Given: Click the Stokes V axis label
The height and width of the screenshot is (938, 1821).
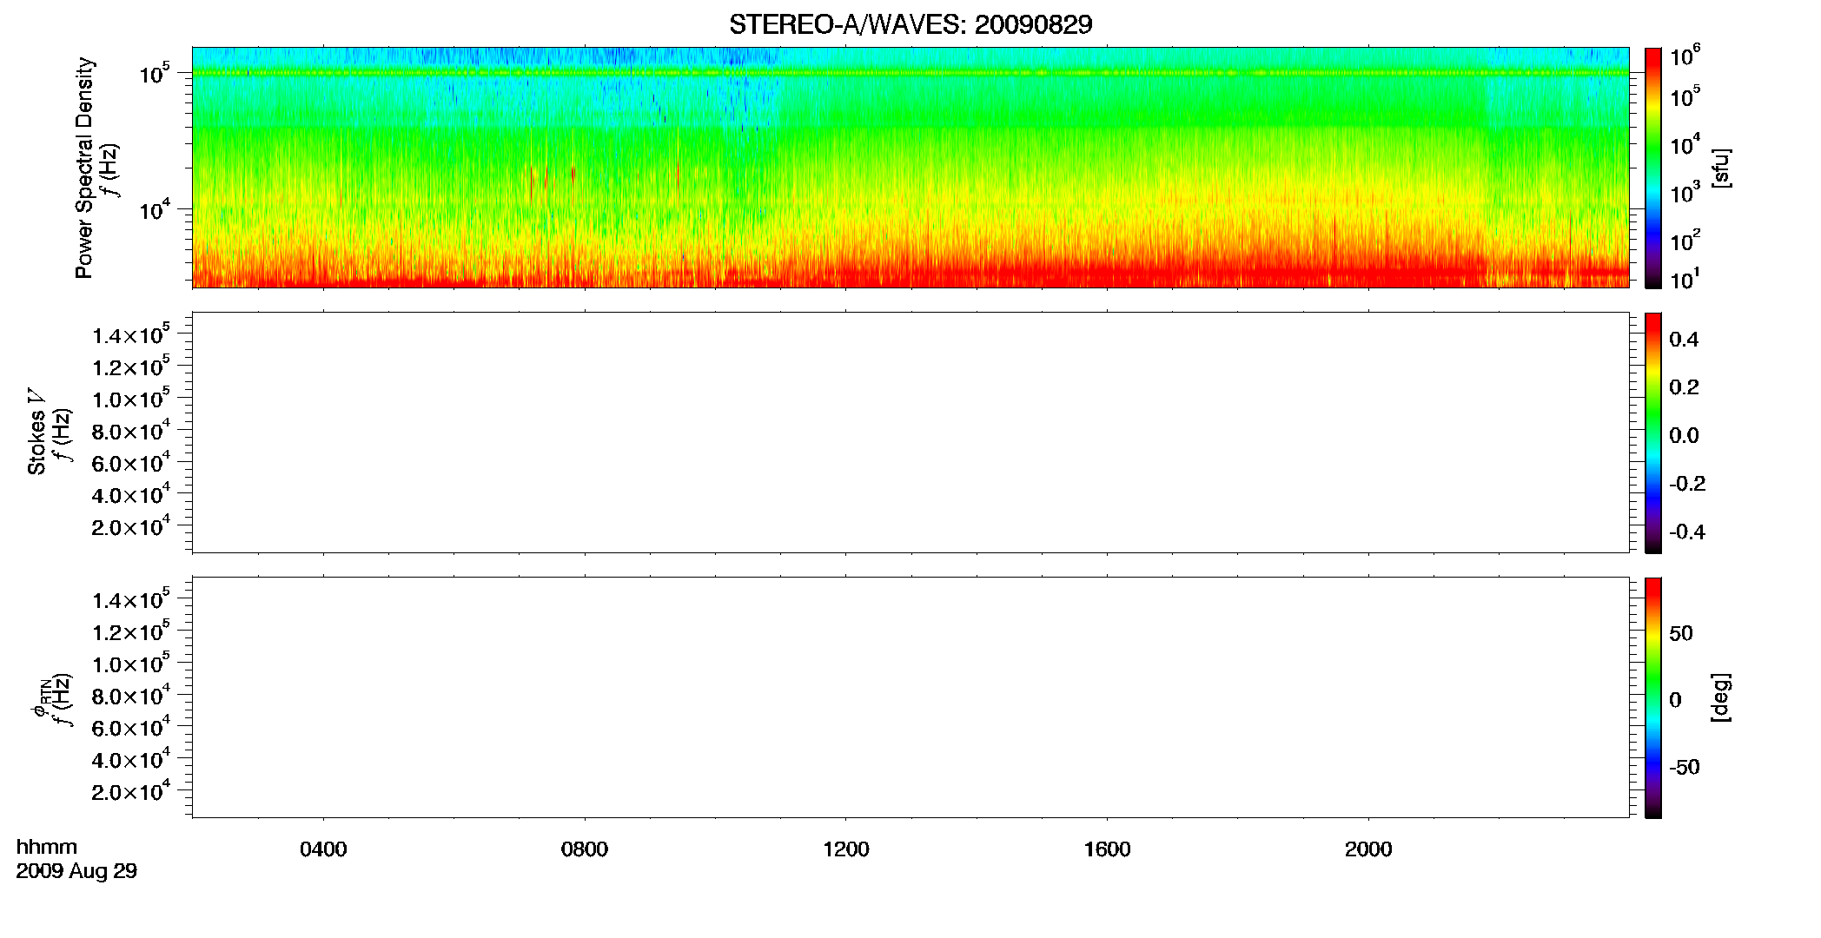Looking at the screenshot, I should click(x=37, y=433).
